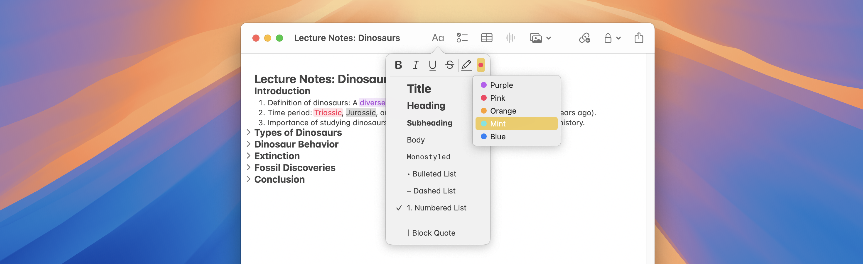The width and height of the screenshot is (863, 264).
Task: Open the highlight color swatch
Action: (481, 65)
